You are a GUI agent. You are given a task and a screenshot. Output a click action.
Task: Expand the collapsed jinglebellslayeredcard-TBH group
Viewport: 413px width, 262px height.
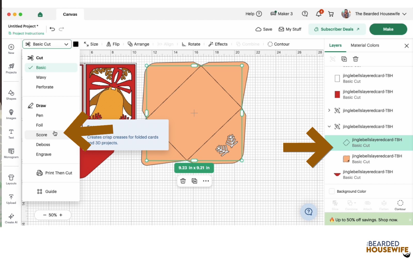[329, 110]
